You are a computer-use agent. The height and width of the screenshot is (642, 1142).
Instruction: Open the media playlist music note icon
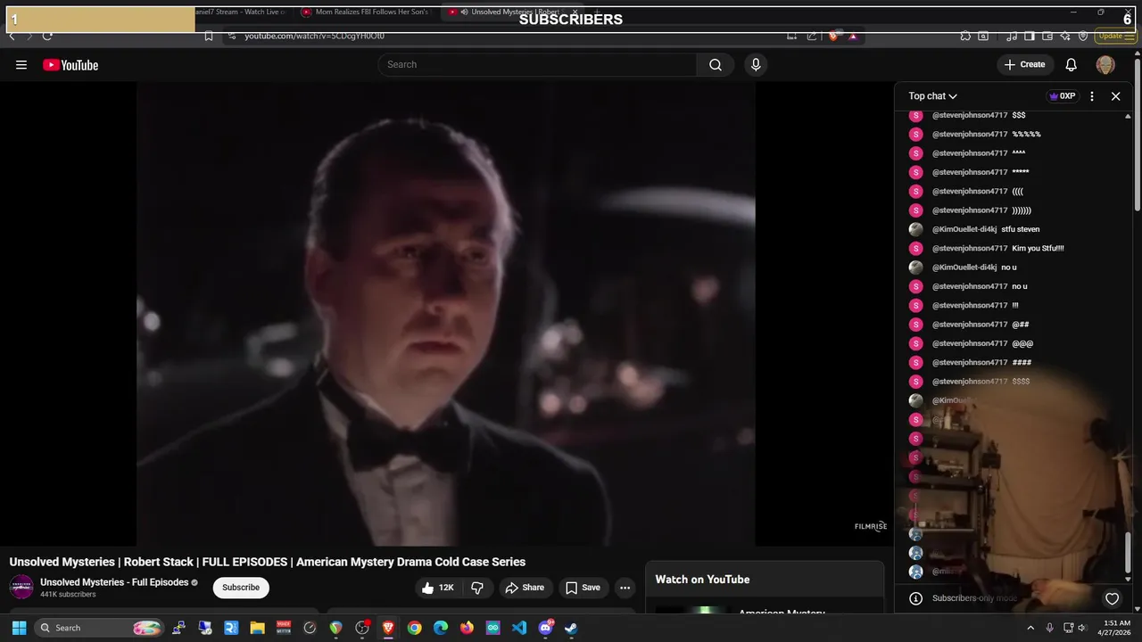[1012, 36]
